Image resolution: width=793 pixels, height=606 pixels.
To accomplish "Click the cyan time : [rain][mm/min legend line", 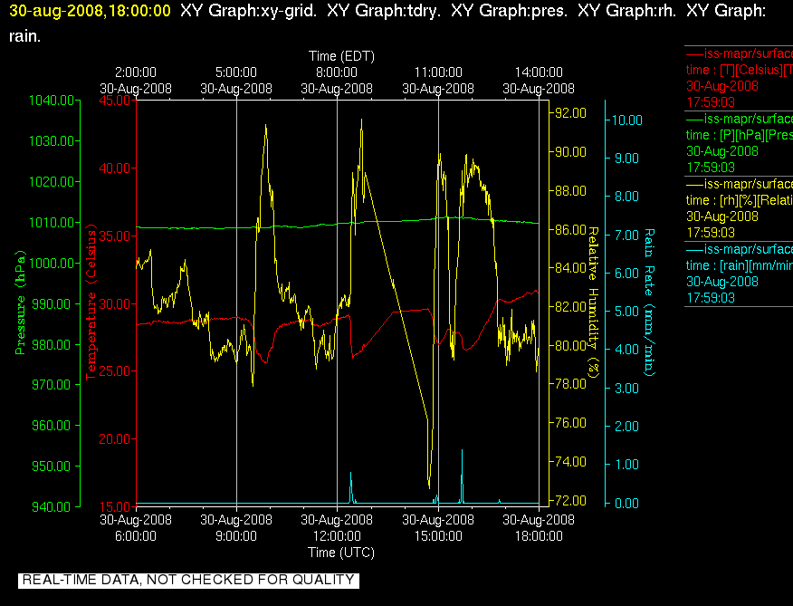I will click(739, 265).
